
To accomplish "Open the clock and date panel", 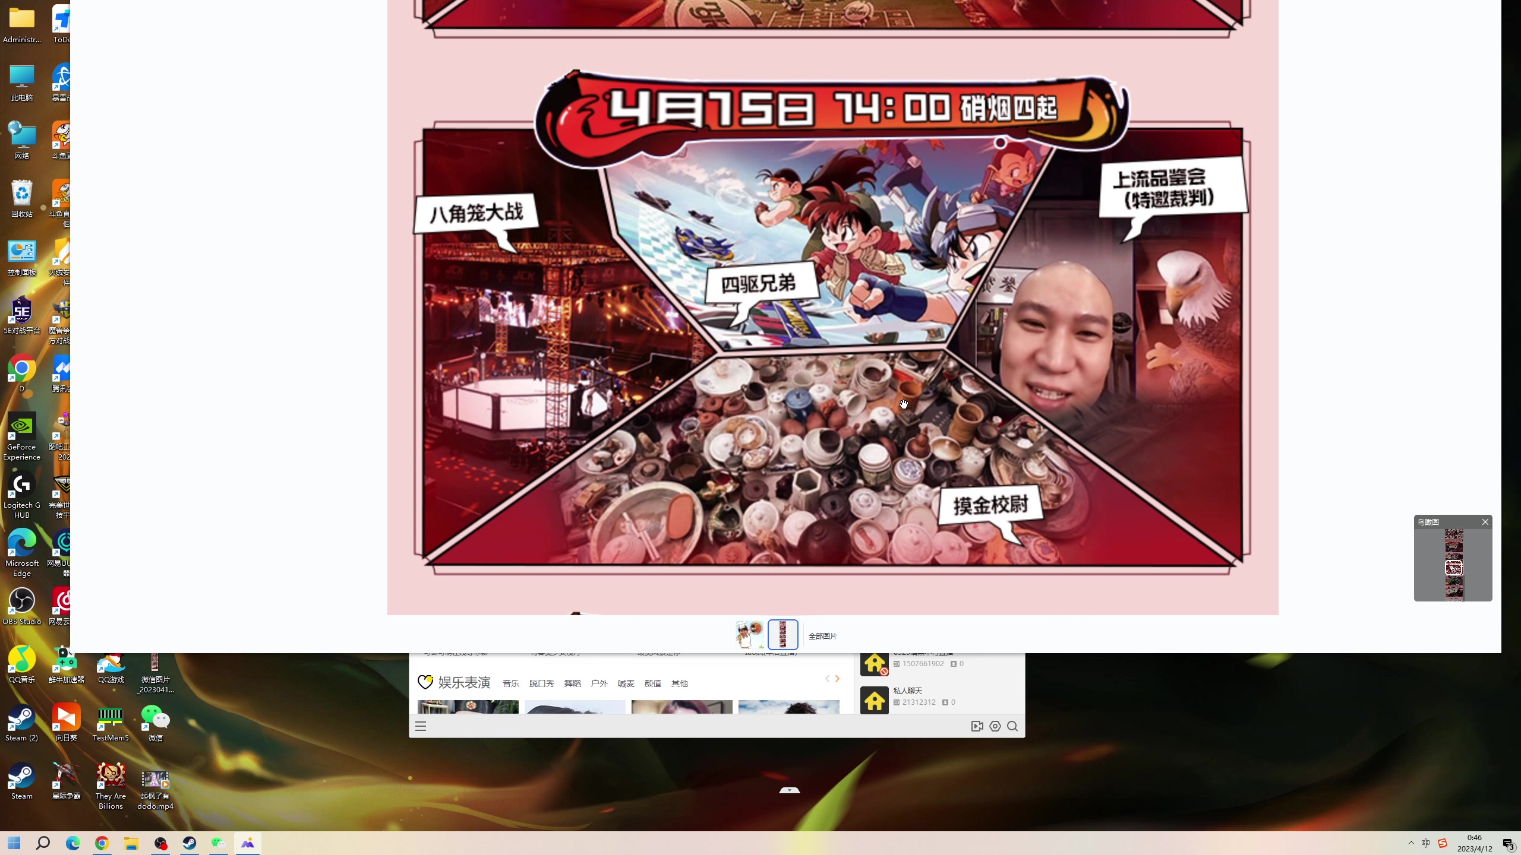I will click(1474, 843).
